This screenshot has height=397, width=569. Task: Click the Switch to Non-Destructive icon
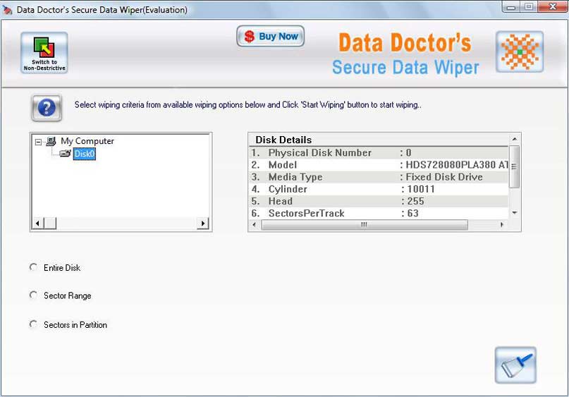[x=44, y=53]
